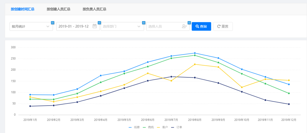Open the 2019-01 - 2019-12 date range picker

[x=74, y=26]
